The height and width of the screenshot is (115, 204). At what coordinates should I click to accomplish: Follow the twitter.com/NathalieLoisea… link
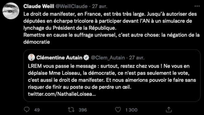click(62, 94)
